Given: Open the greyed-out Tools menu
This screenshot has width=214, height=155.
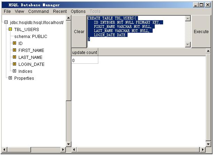Looking at the screenshot, I should coord(95,11).
